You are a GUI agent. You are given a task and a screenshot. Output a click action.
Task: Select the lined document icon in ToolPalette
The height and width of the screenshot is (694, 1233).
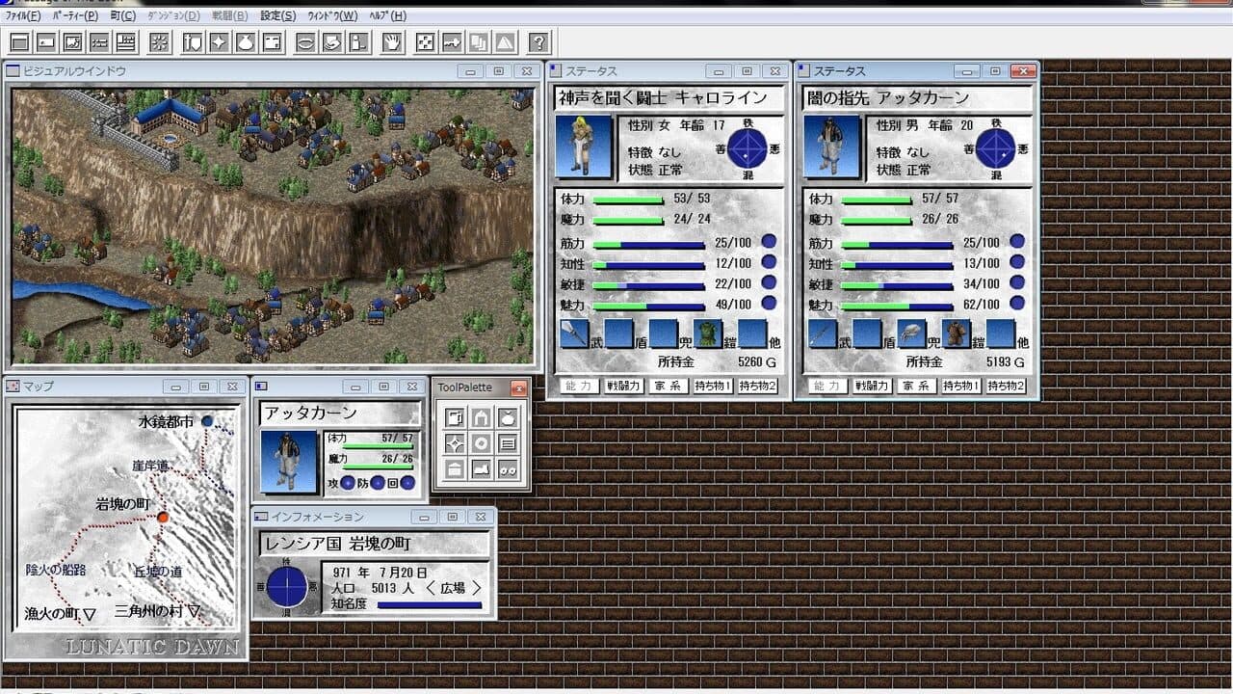tap(508, 443)
